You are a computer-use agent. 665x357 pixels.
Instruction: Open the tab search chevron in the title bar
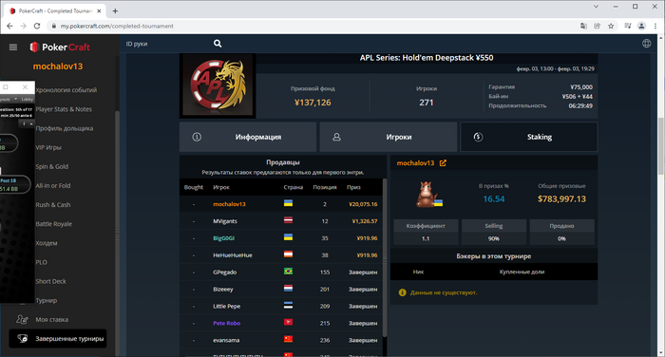[596, 7]
